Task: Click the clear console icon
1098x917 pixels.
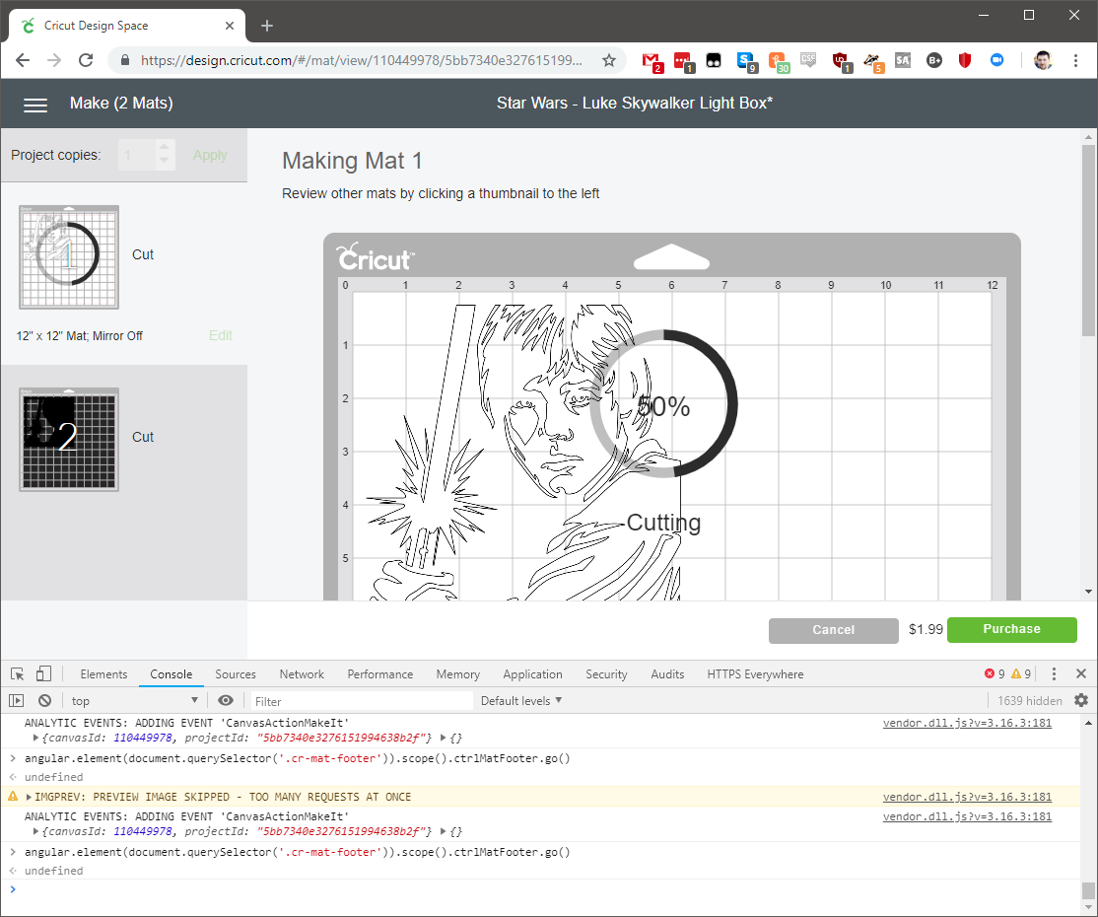Action: 44,701
